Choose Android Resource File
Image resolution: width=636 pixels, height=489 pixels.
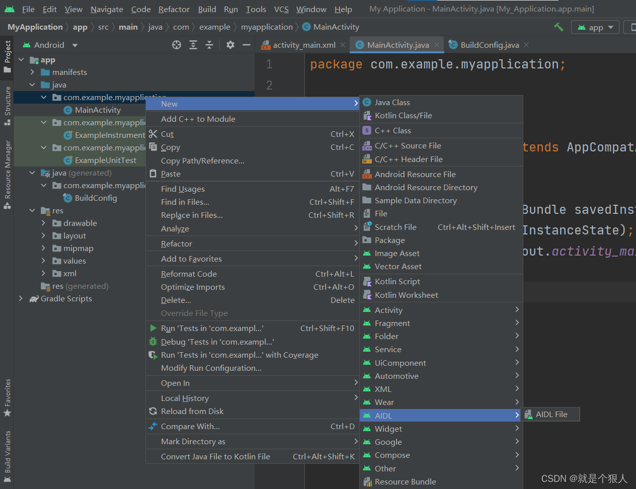coord(441,174)
